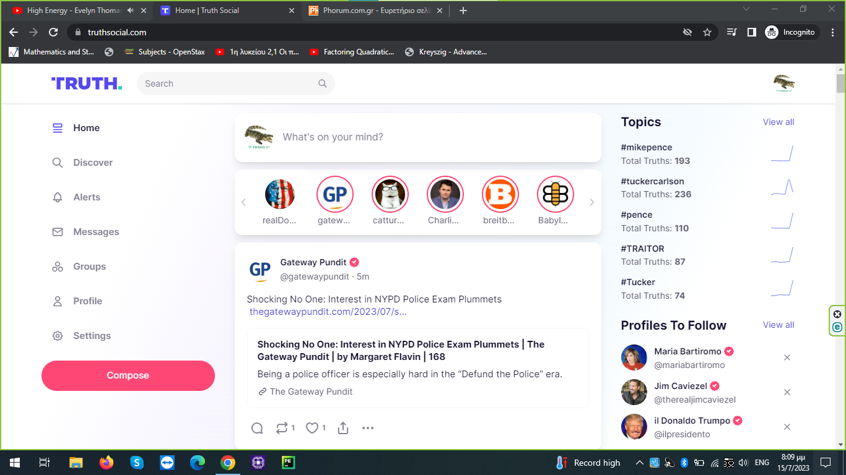The width and height of the screenshot is (846, 475).
Task: Open Messages in the sidebar
Action: (86, 232)
